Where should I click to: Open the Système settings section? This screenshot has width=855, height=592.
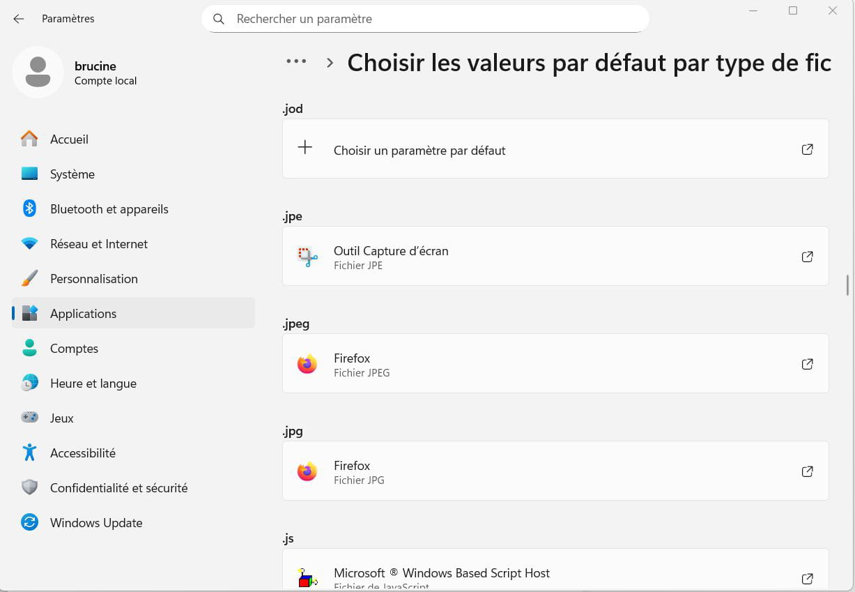72,174
